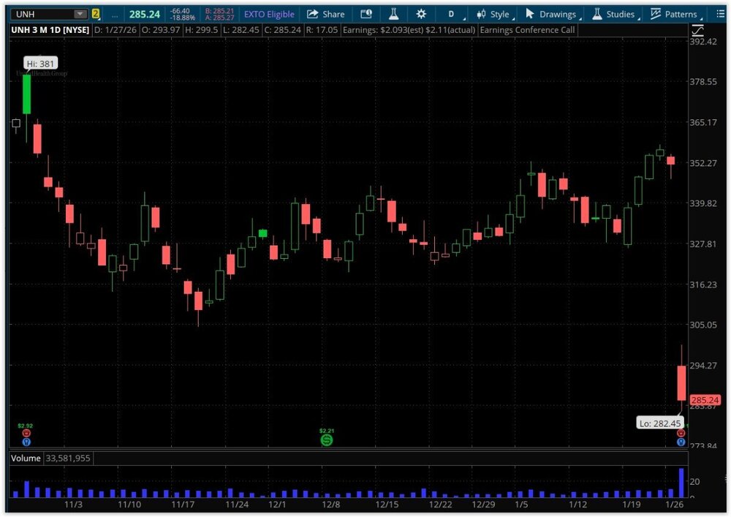This screenshot has width=731, height=517.
Task: Click the EXTO Eligible label
Action: 269,14
